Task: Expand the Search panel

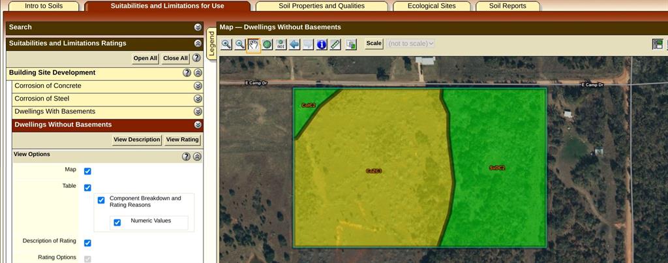Action: pos(198,27)
